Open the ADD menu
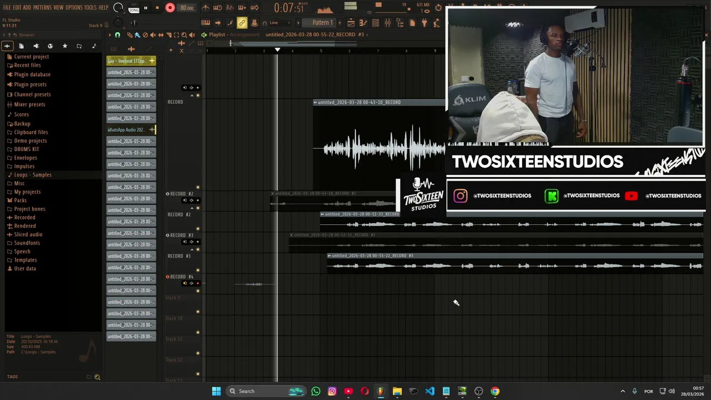The image size is (711, 400). click(x=27, y=8)
